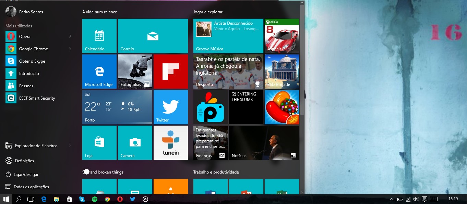Open the Groove Música tile
Viewport: 467px width, 204px height.
[x=228, y=36]
